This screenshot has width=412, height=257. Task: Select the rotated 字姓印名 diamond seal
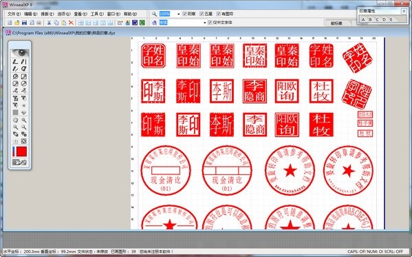358,58
